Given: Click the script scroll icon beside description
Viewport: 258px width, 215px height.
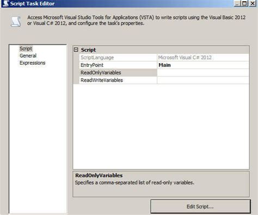Looking at the screenshot, I should tap(16, 22).
